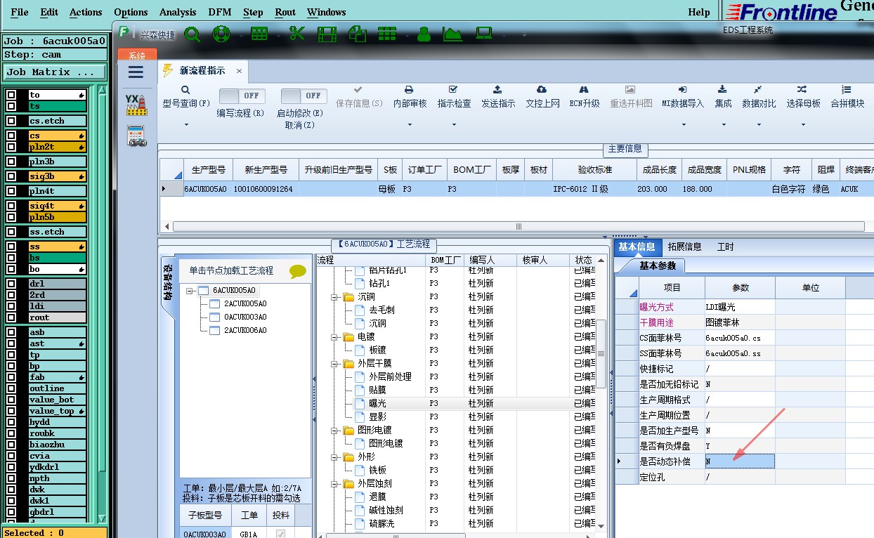Toggle checkbox beside layer sig3b
874x538 pixels.
click(x=11, y=176)
